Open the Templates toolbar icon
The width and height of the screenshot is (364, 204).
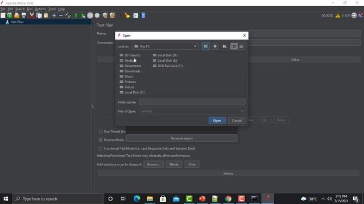(10, 15)
